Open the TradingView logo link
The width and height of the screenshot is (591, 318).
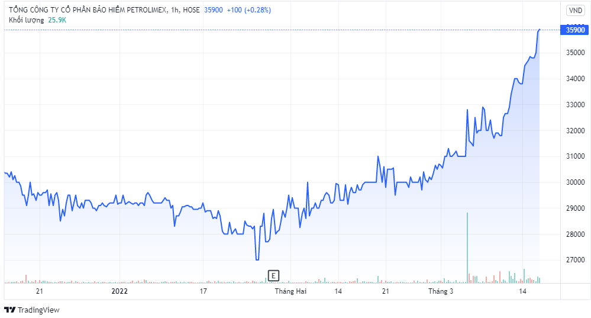(32, 310)
